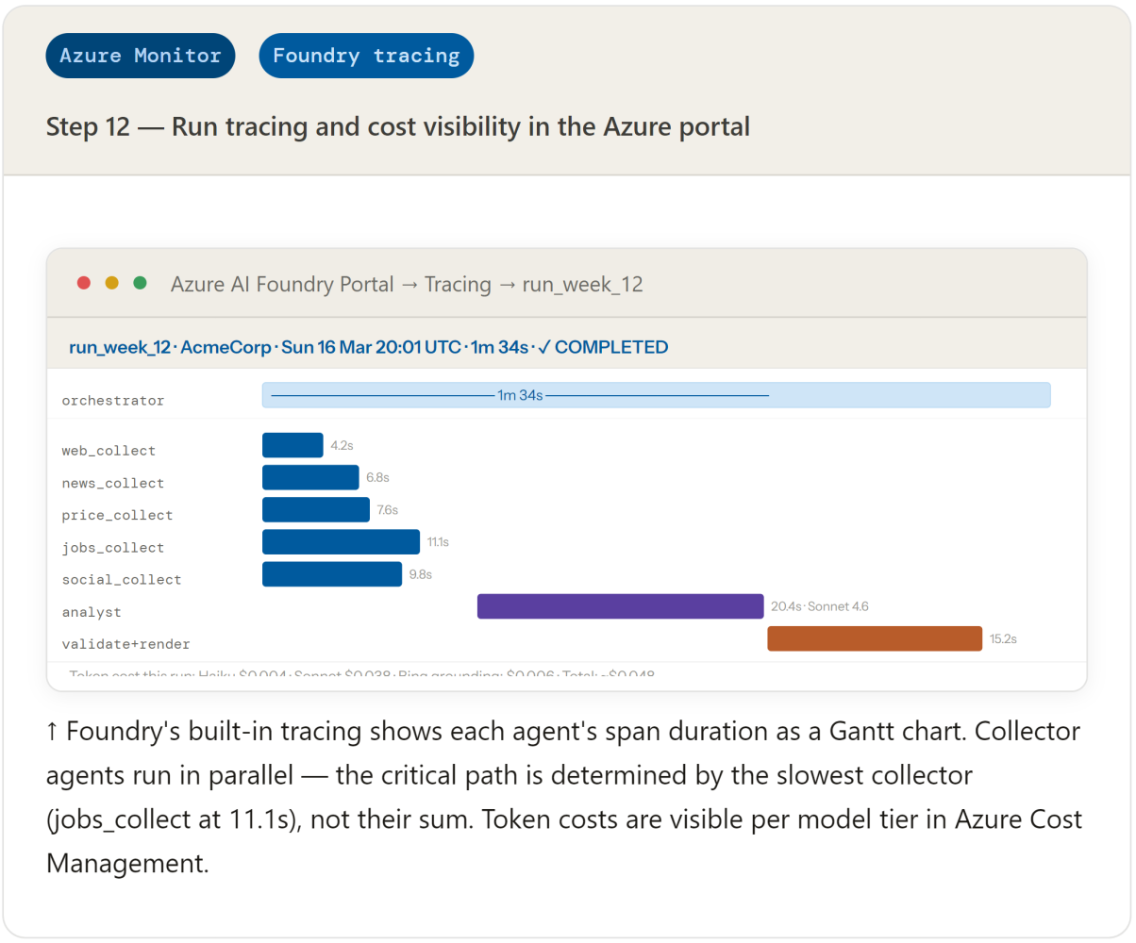The height and width of the screenshot is (943, 1136).
Task: Click the 4.2s duration label
Action: click(342, 445)
